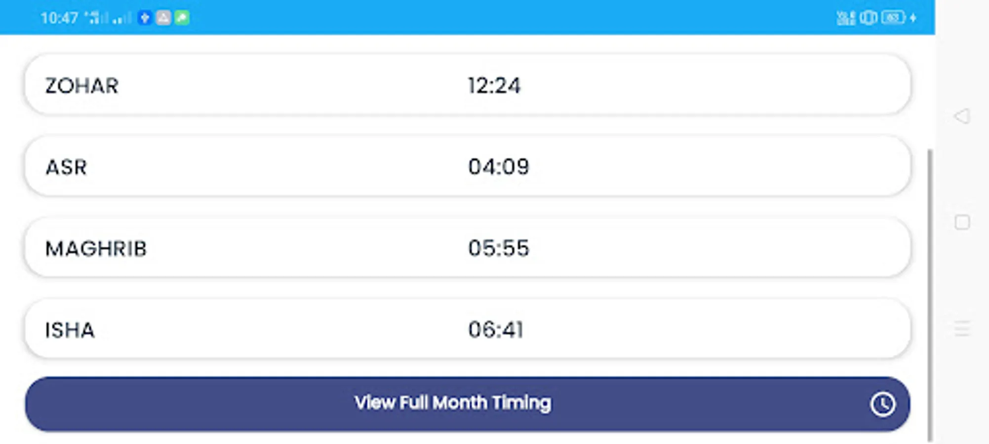Select the ASR 04:09 prayer row
Viewport: 989px width, 444px height.
click(x=467, y=167)
